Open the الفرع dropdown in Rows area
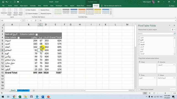The height and width of the screenshot is (99, 177). (x=155, y=78)
